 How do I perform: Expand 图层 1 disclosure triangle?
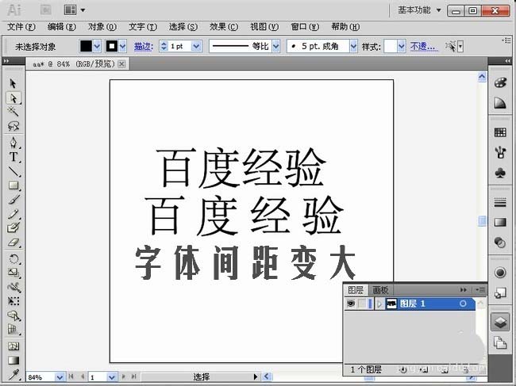tap(379, 304)
